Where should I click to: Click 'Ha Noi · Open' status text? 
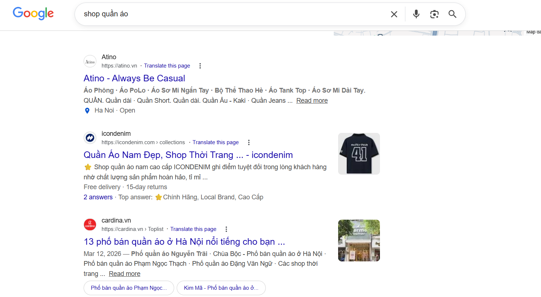[x=115, y=110]
